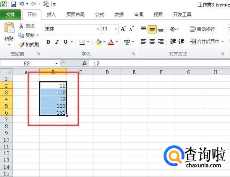Click the Cut (剪切) scissors icon
The width and height of the screenshot is (230, 177).
(x=21, y=26)
